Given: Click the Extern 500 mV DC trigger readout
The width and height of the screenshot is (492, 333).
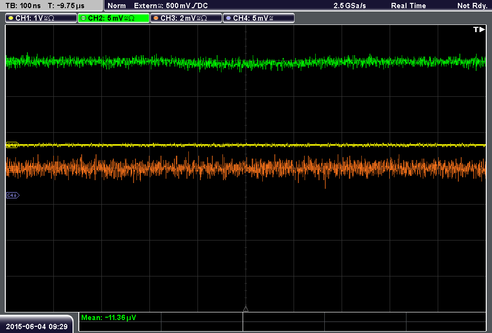Looking at the screenshot, I should pos(171,6).
